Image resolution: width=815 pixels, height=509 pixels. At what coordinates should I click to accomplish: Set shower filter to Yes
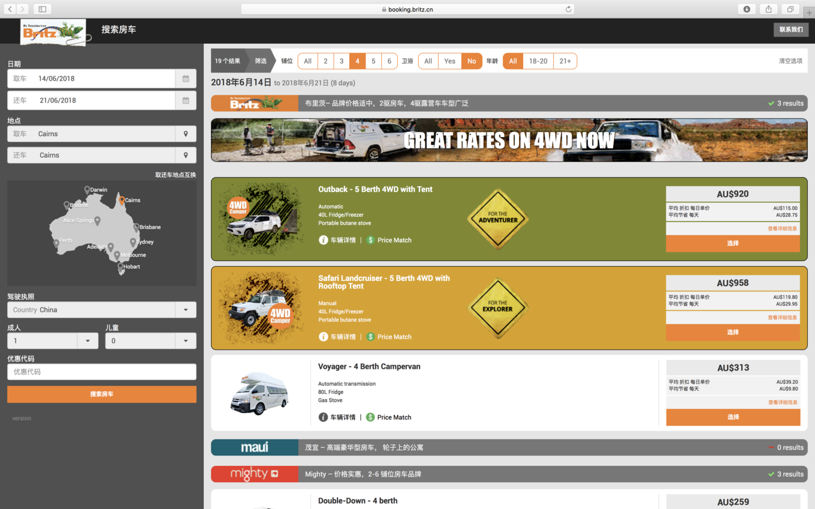tap(450, 61)
